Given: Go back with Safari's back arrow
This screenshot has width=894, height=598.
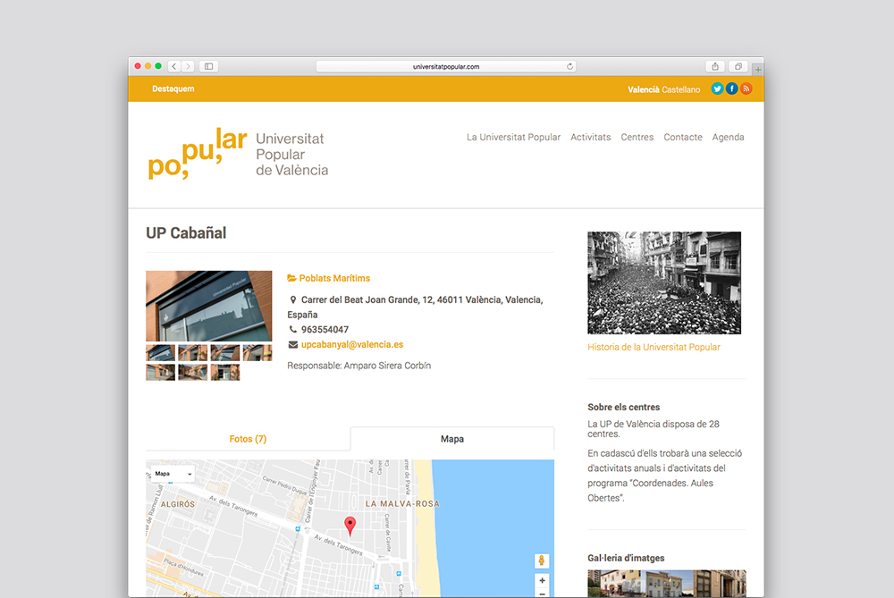Looking at the screenshot, I should tap(174, 66).
